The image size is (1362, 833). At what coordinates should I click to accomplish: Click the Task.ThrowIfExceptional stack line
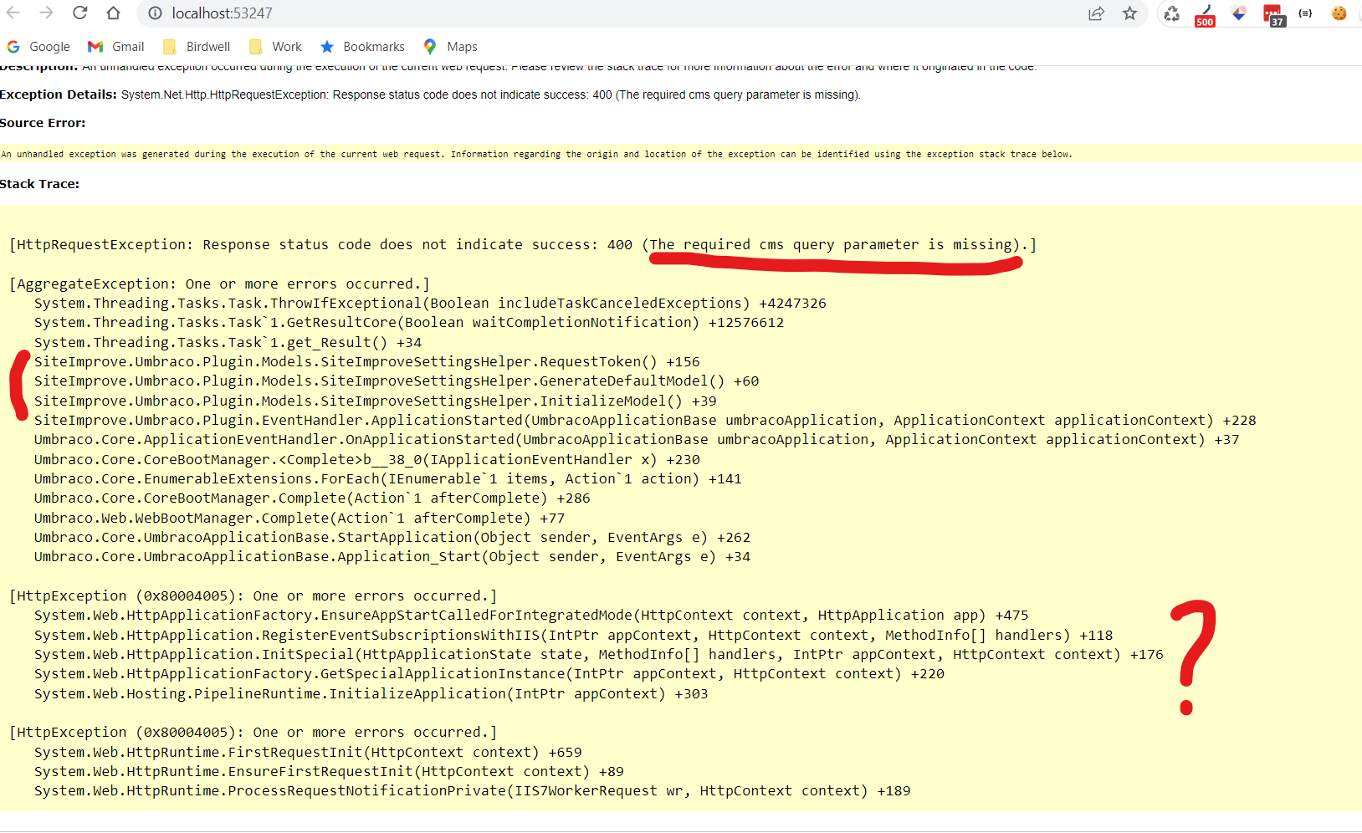[x=430, y=303]
